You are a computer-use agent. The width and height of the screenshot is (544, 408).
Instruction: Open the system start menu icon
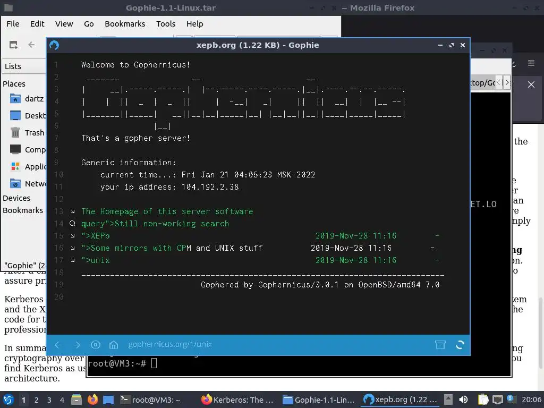point(8,399)
